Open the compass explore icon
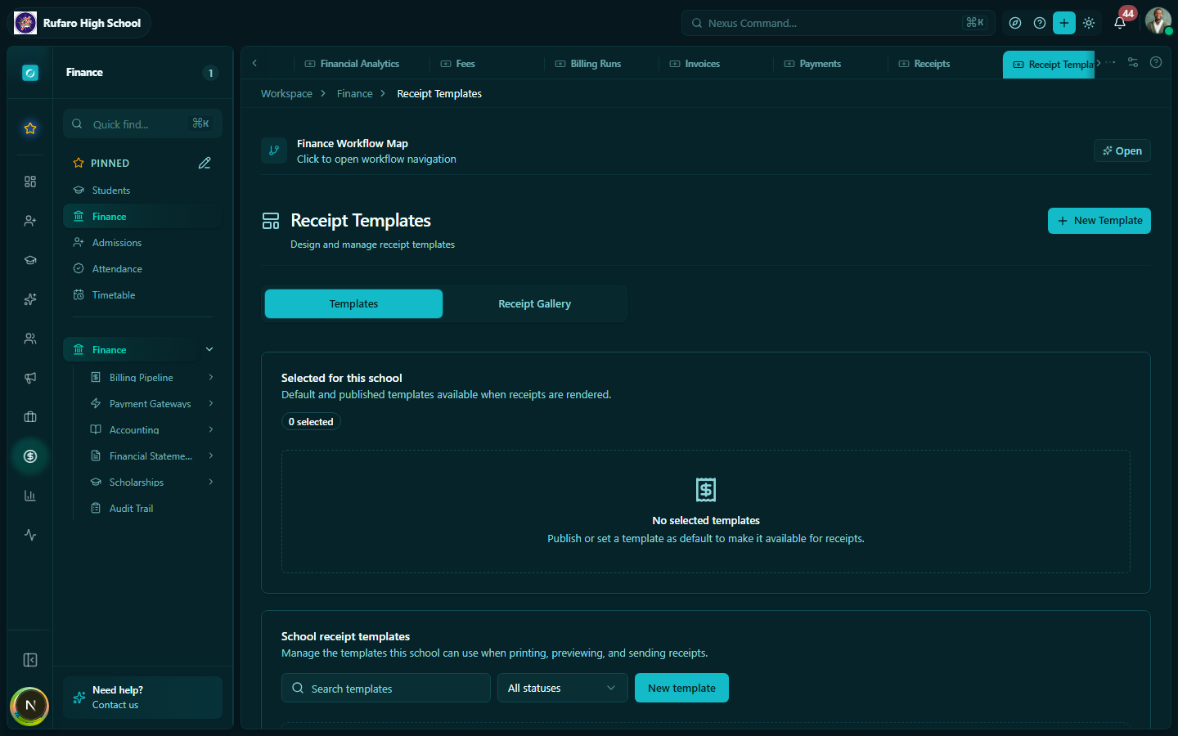This screenshot has width=1178, height=736. click(1015, 23)
